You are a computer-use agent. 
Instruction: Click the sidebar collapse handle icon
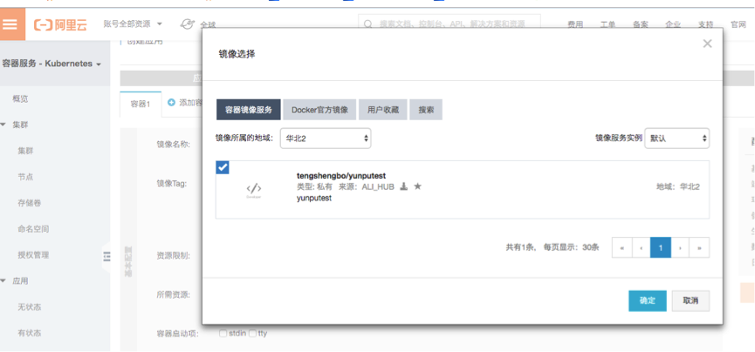[106, 255]
